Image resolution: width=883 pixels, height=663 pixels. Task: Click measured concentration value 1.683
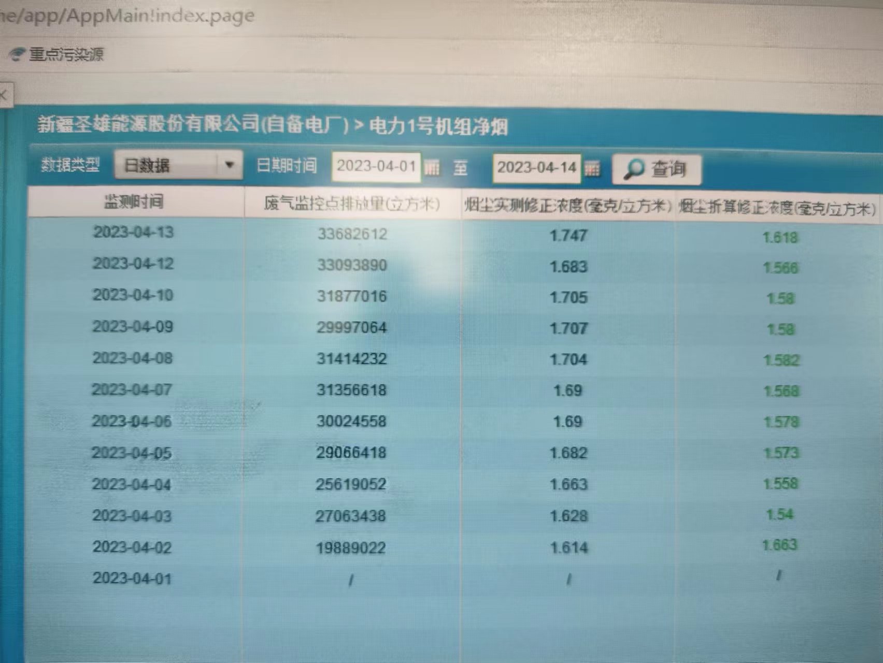[568, 267]
